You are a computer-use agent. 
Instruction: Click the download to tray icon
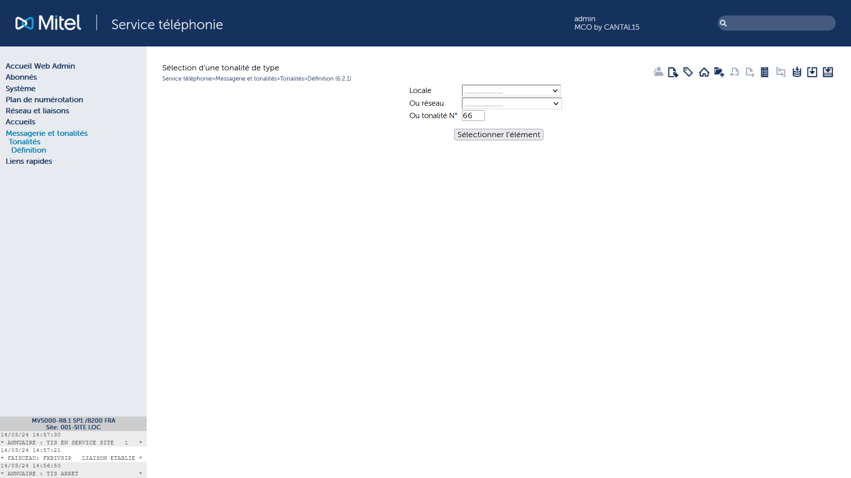click(x=828, y=72)
